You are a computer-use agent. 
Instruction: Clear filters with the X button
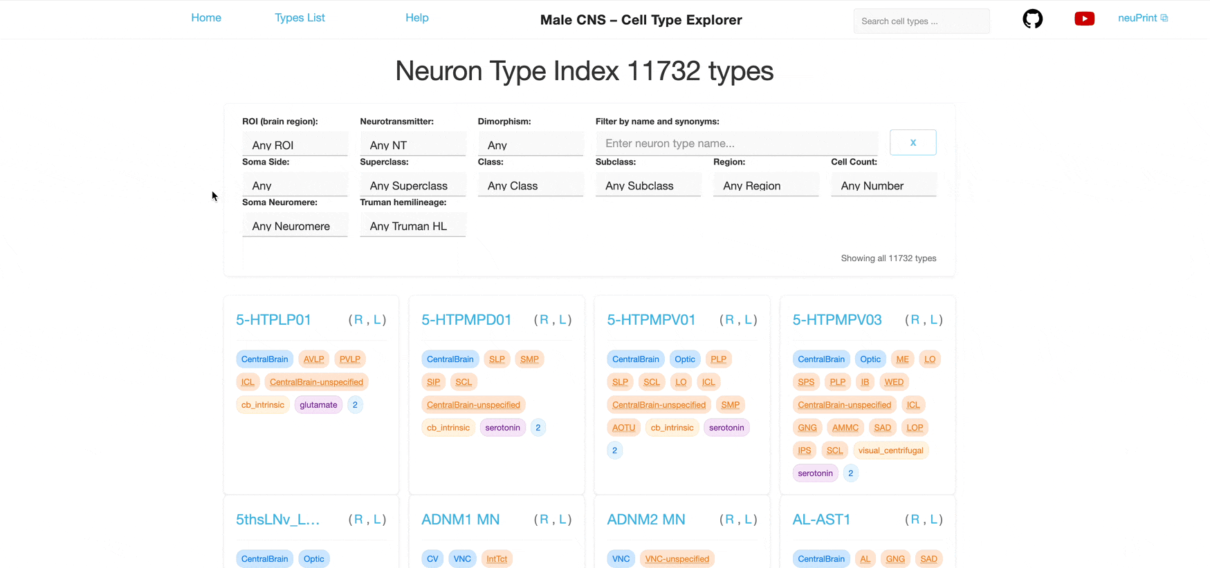pos(913,142)
